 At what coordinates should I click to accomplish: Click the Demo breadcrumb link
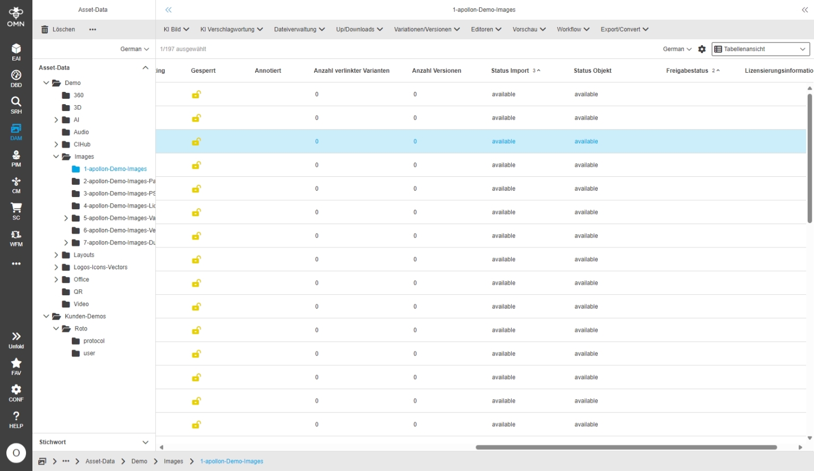(x=139, y=461)
